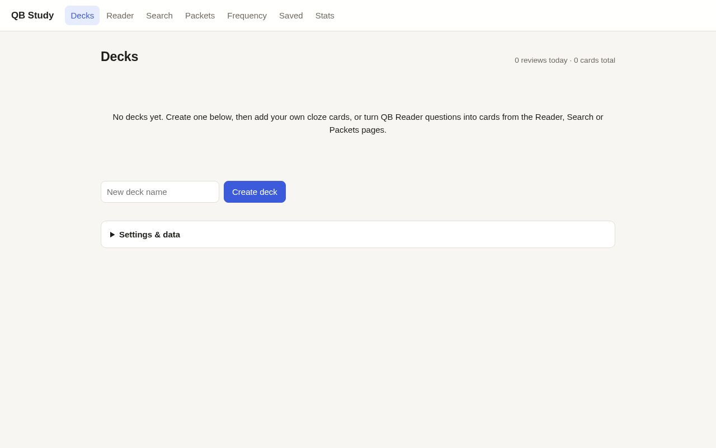Image resolution: width=716 pixels, height=448 pixels.
Task: Click the empty page background below Settings & data
Action: tap(358, 347)
